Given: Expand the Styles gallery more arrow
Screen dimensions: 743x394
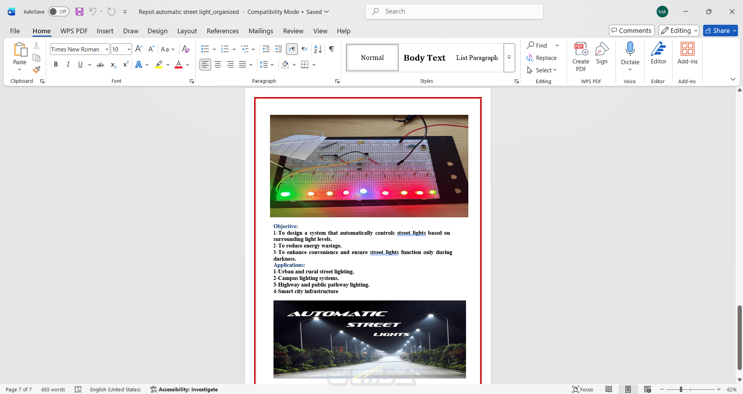Looking at the screenshot, I should click(x=509, y=58).
